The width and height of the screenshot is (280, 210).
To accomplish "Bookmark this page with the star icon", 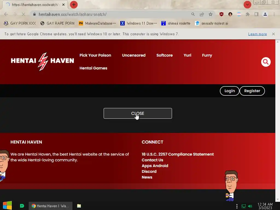I will 211,14.
